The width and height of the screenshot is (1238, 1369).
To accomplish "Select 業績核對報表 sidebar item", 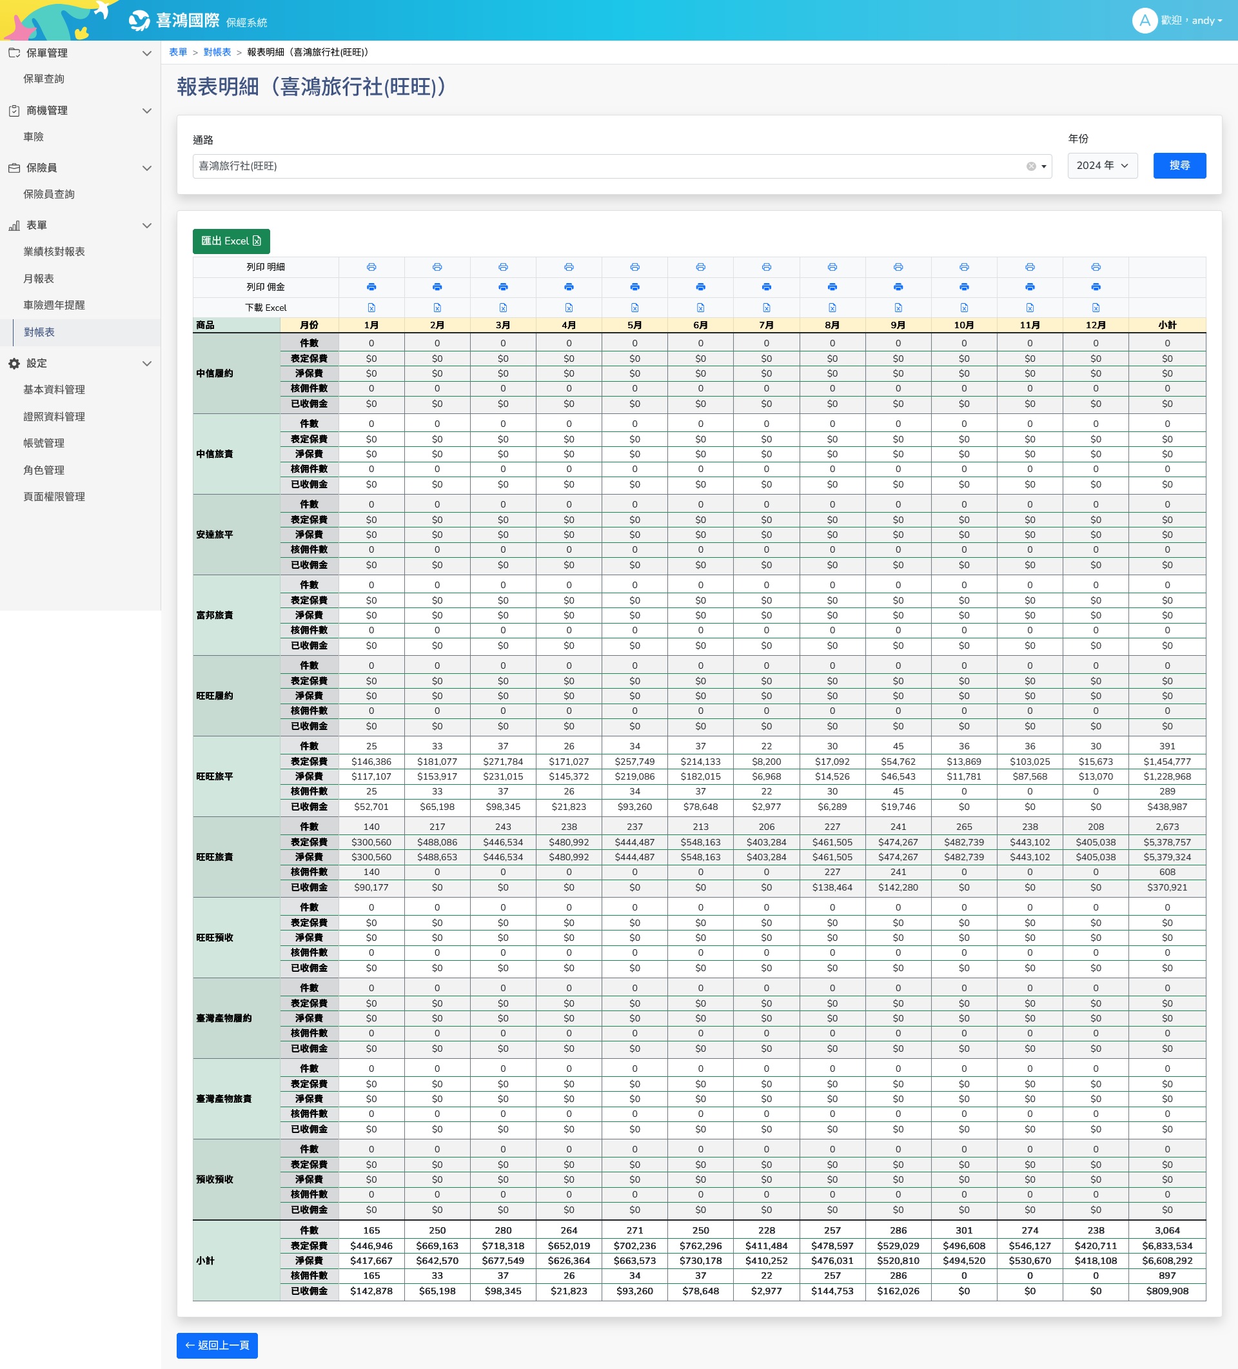I will coord(54,251).
